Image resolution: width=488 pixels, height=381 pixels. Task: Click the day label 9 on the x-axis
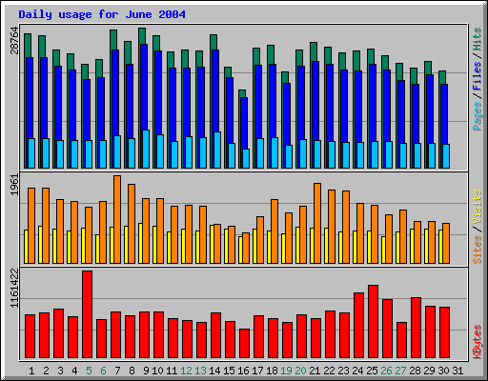146,371
